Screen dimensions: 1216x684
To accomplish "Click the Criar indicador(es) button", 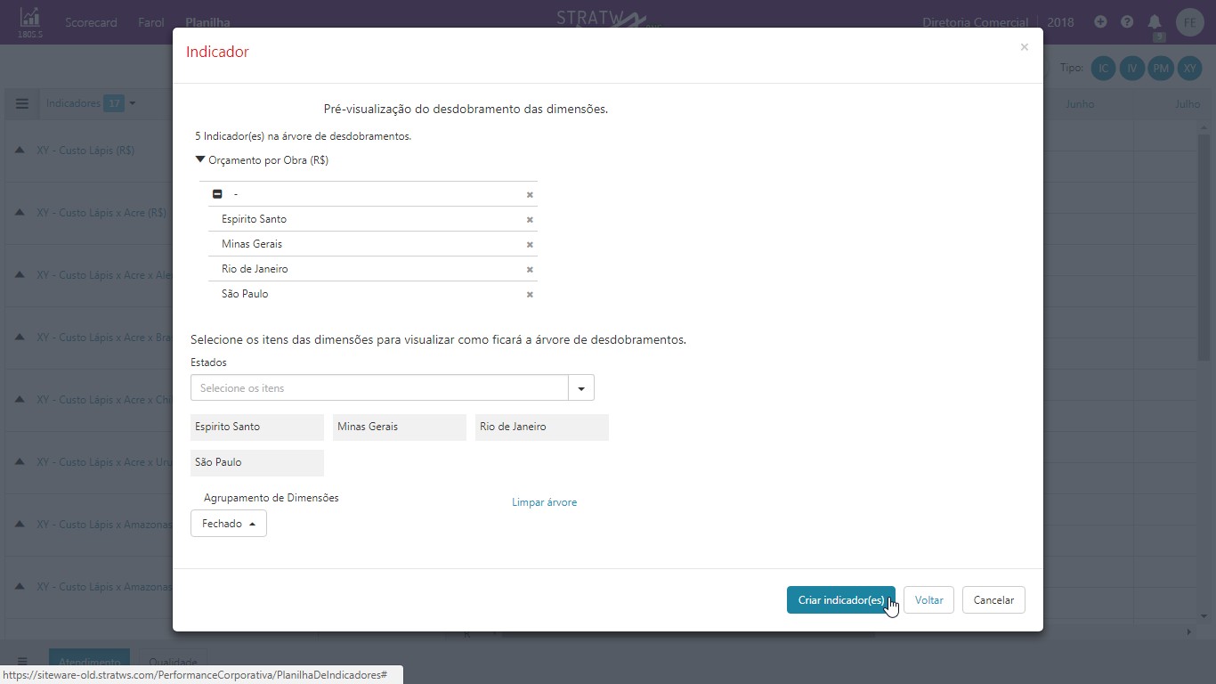I will [841, 600].
